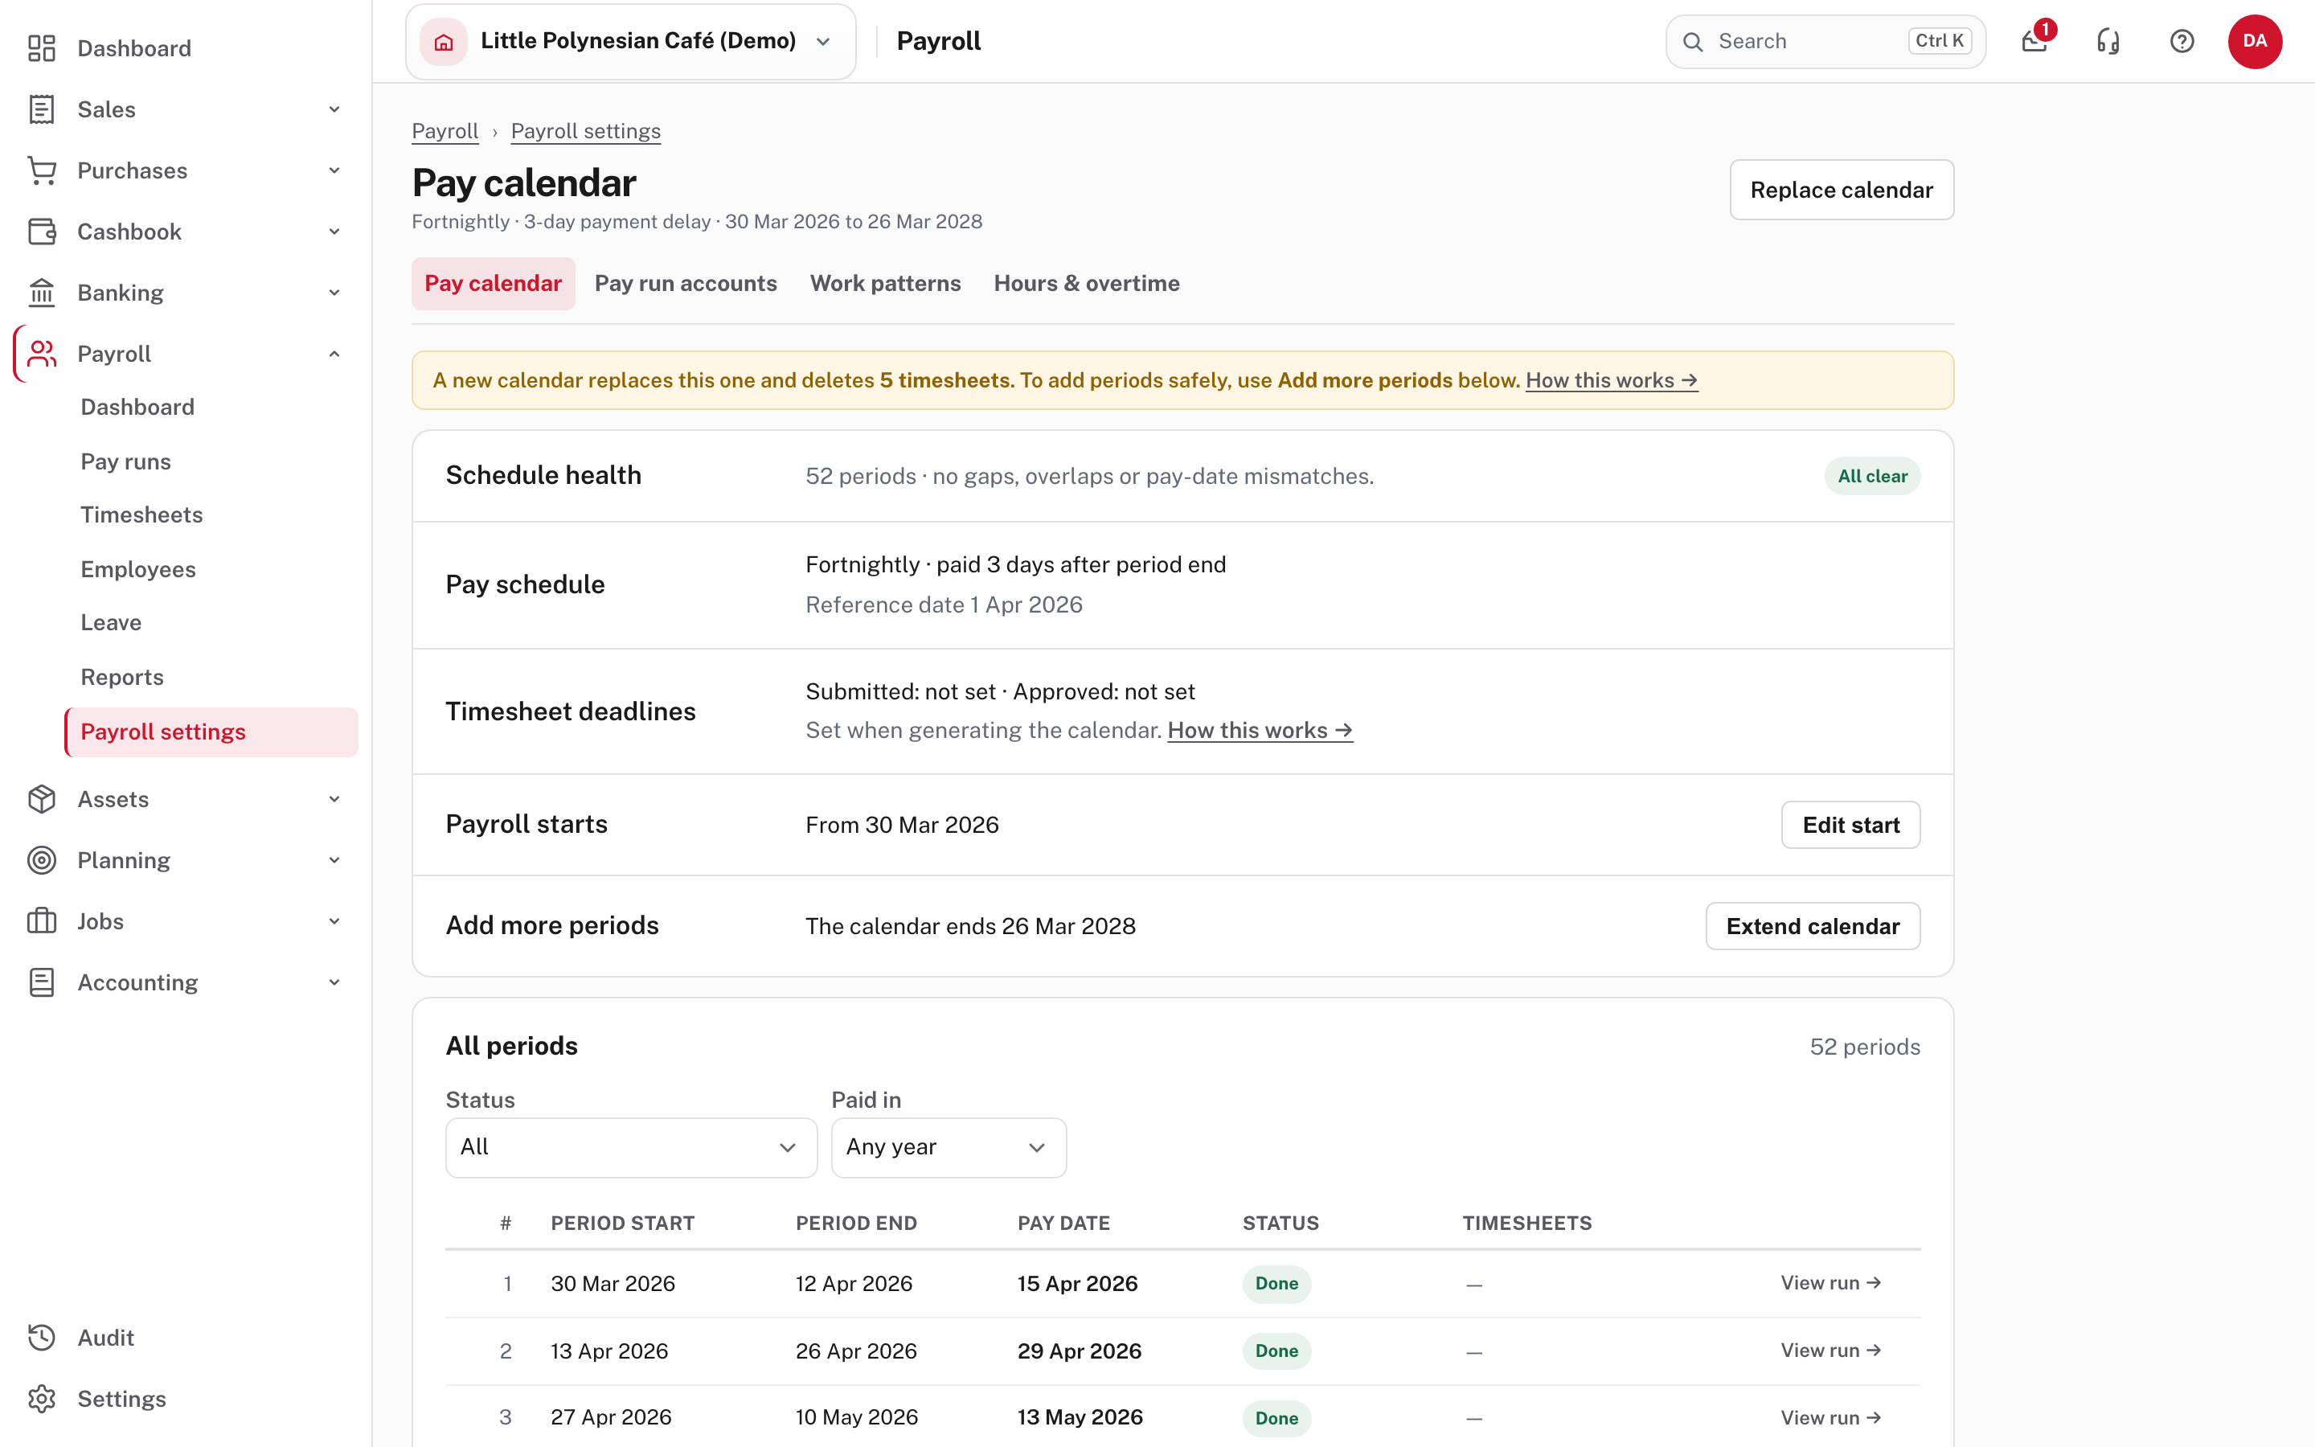Expand the Cashbook menu chevron
2315x1447 pixels.
click(x=335, y=232)
